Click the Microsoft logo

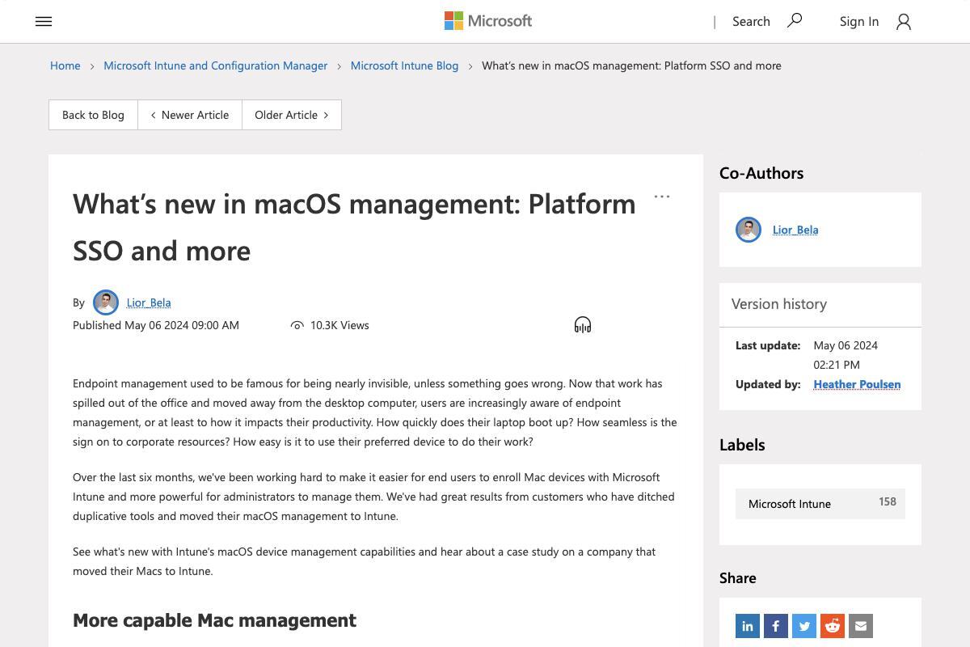[x=488, y=21]
